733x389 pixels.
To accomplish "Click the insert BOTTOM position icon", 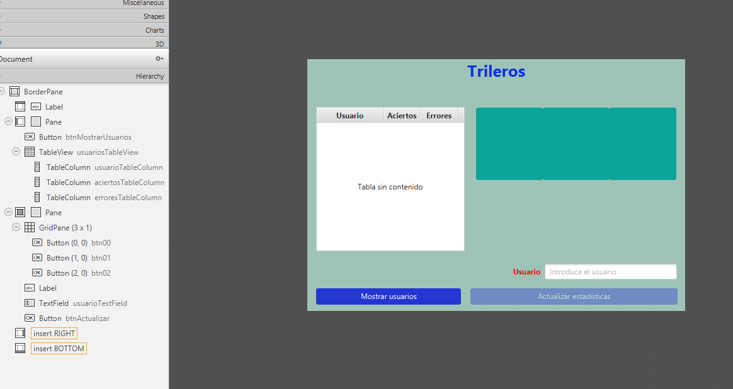I will tap(20, 348).
